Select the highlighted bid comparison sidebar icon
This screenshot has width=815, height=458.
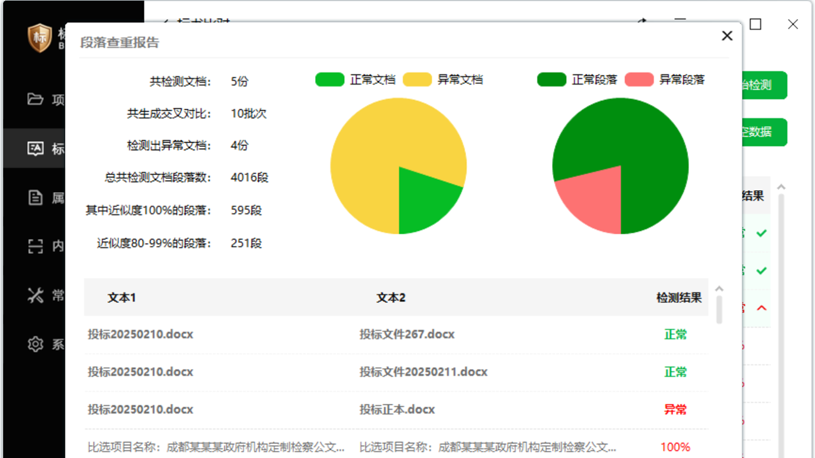[36, 148]
